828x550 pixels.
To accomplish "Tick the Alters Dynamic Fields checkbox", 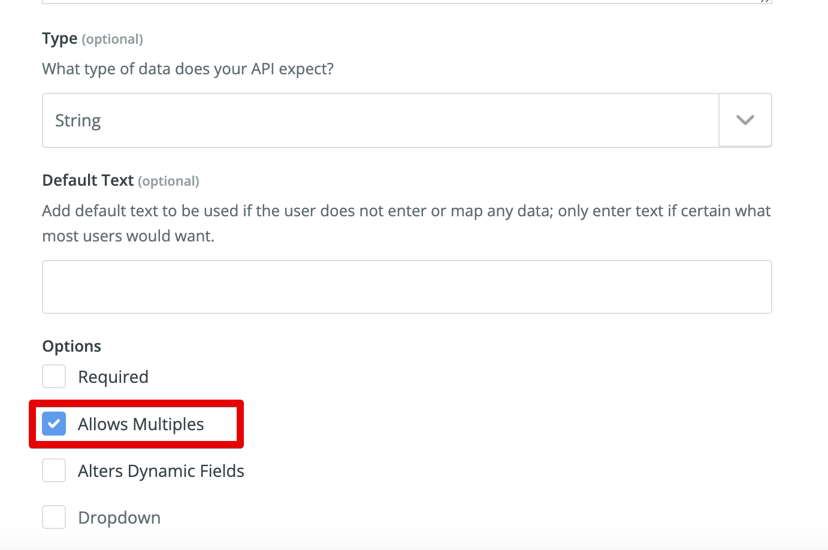I will (x=54, y=470).
